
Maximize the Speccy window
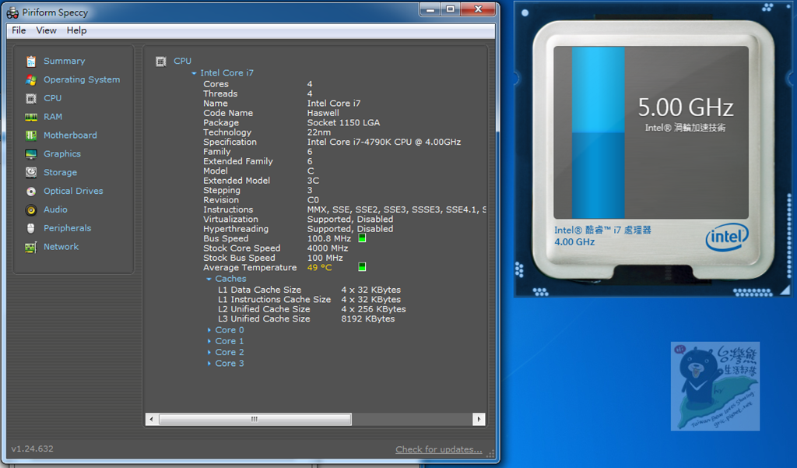coord(451,9)
